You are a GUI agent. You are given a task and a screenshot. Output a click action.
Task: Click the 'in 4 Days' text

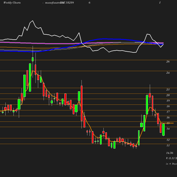tap(171, 164)
